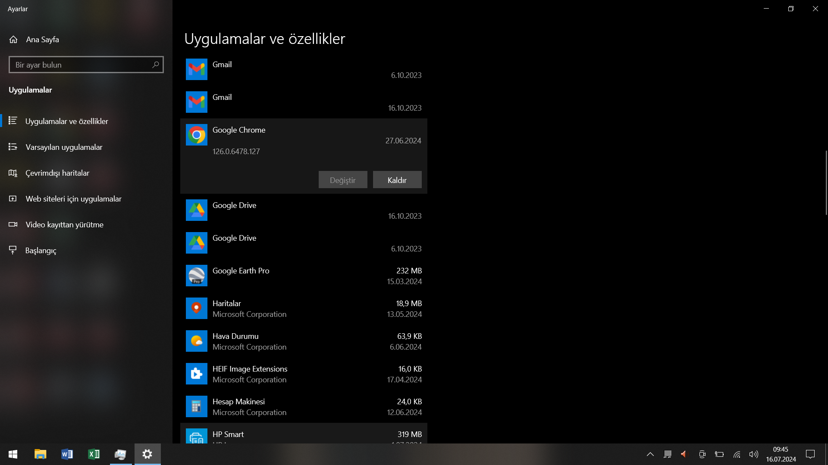Click the search magnifier icon
This screenshot has width=828, height=465.
click(x=156, y=65)
